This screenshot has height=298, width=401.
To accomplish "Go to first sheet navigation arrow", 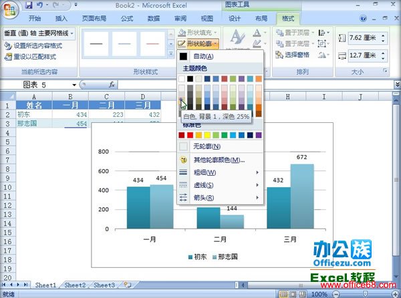I will [4, 285].
